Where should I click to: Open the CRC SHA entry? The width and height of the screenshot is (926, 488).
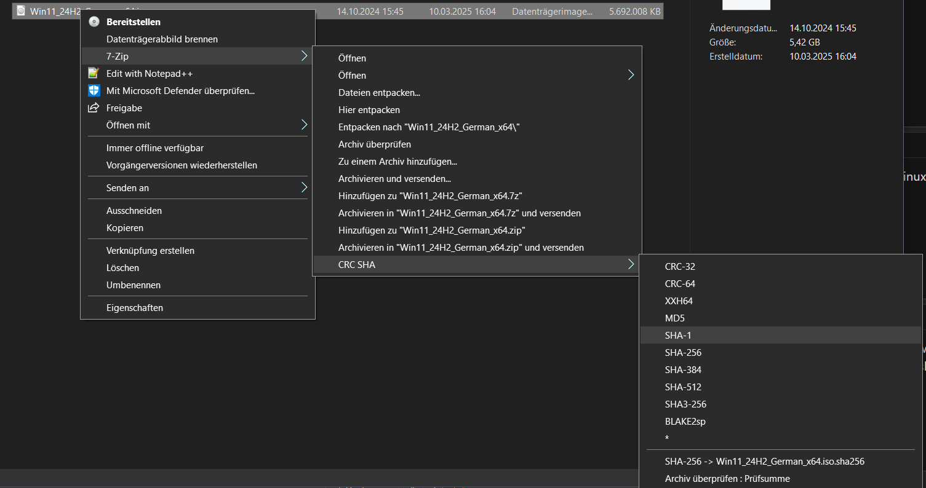pos(477,265)
